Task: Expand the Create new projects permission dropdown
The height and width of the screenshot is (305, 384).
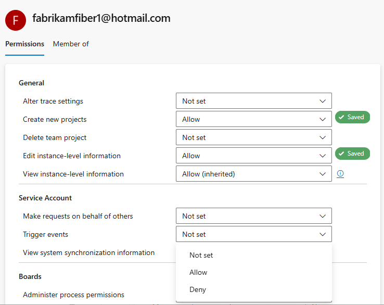Action: pyautogui.click(x=253, y=119)
